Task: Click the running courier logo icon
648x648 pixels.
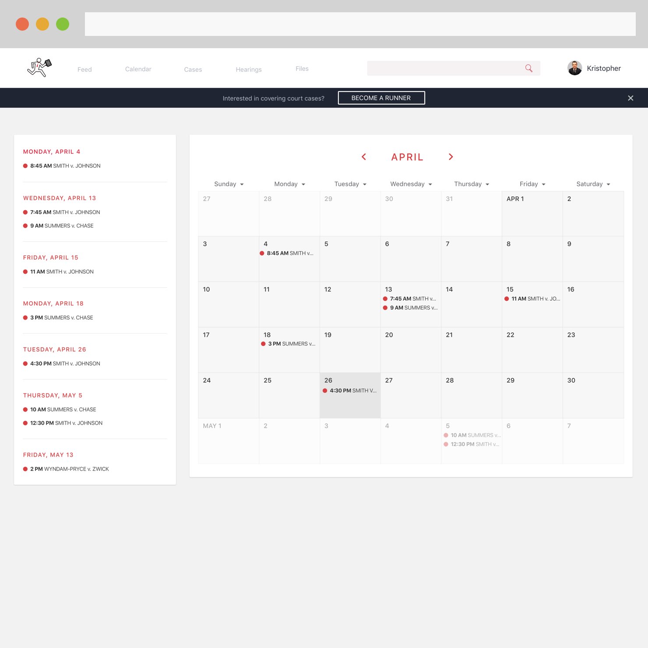Action: pyautogui.click(x=39, y=68)
